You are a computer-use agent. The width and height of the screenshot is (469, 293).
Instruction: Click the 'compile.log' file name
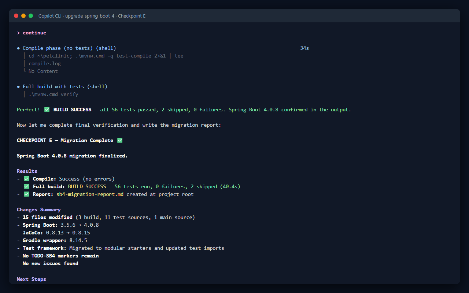(45, 63)
